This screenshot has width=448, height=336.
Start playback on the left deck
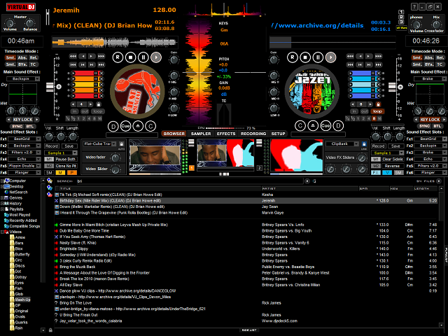click(156, 57)
